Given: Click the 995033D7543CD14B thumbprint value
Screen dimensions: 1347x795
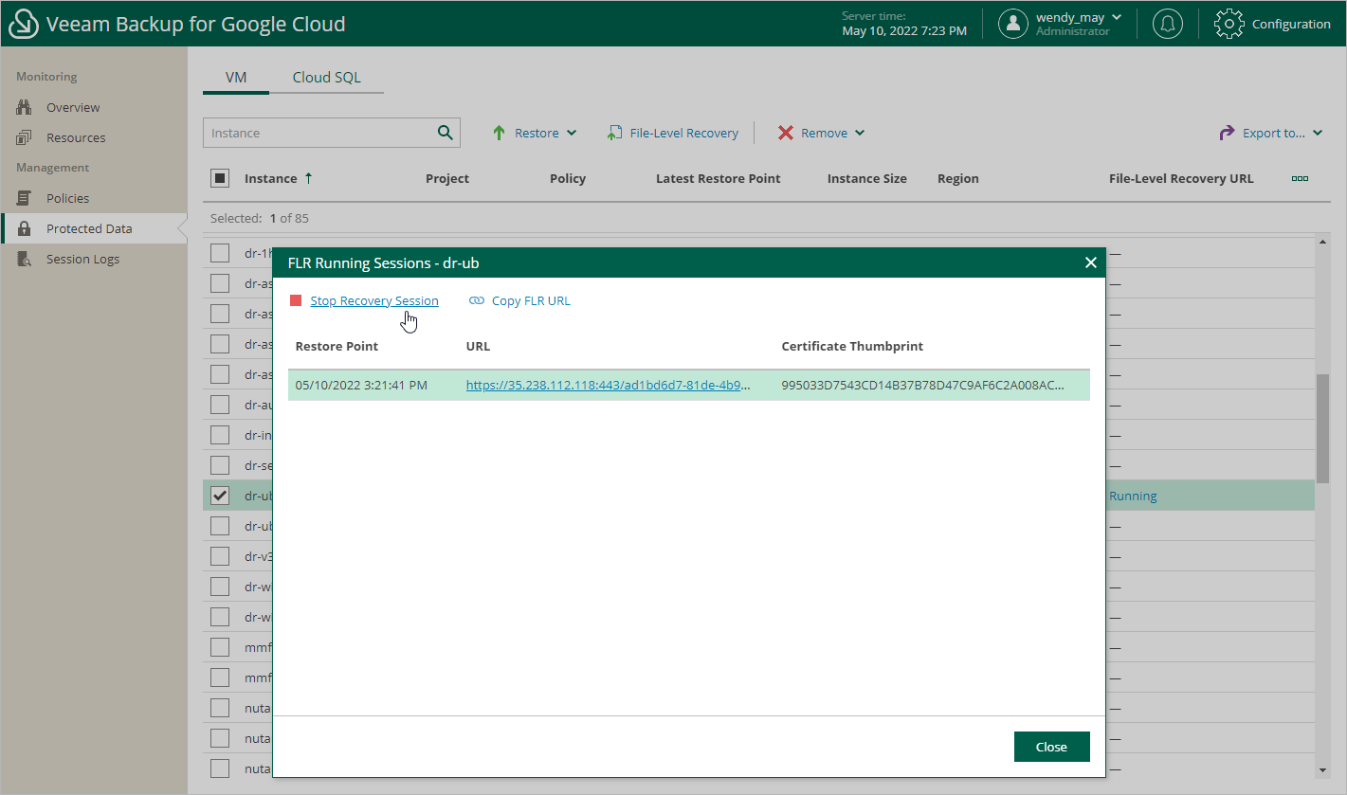Looking at the screenshot, I should pyautogui.click(x=923, y=386).
